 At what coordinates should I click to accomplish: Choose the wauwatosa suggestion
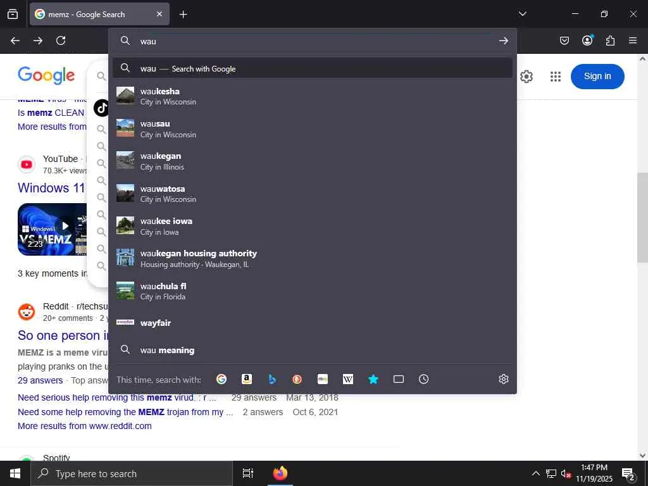click(313, 194)
